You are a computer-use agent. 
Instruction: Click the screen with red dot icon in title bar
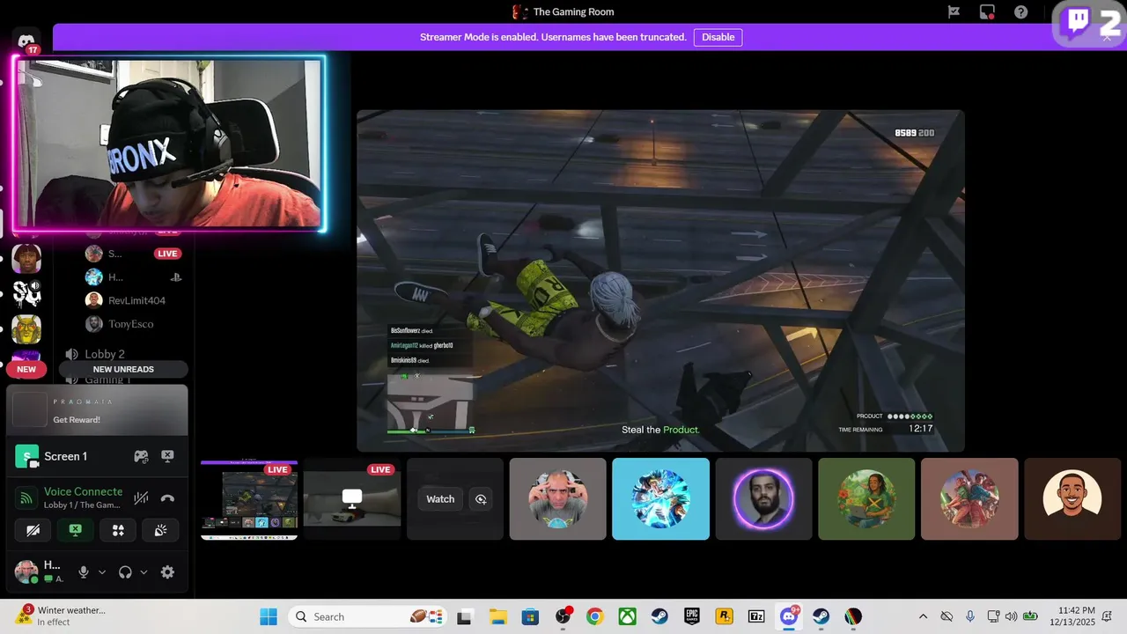[x=987, y=12]
